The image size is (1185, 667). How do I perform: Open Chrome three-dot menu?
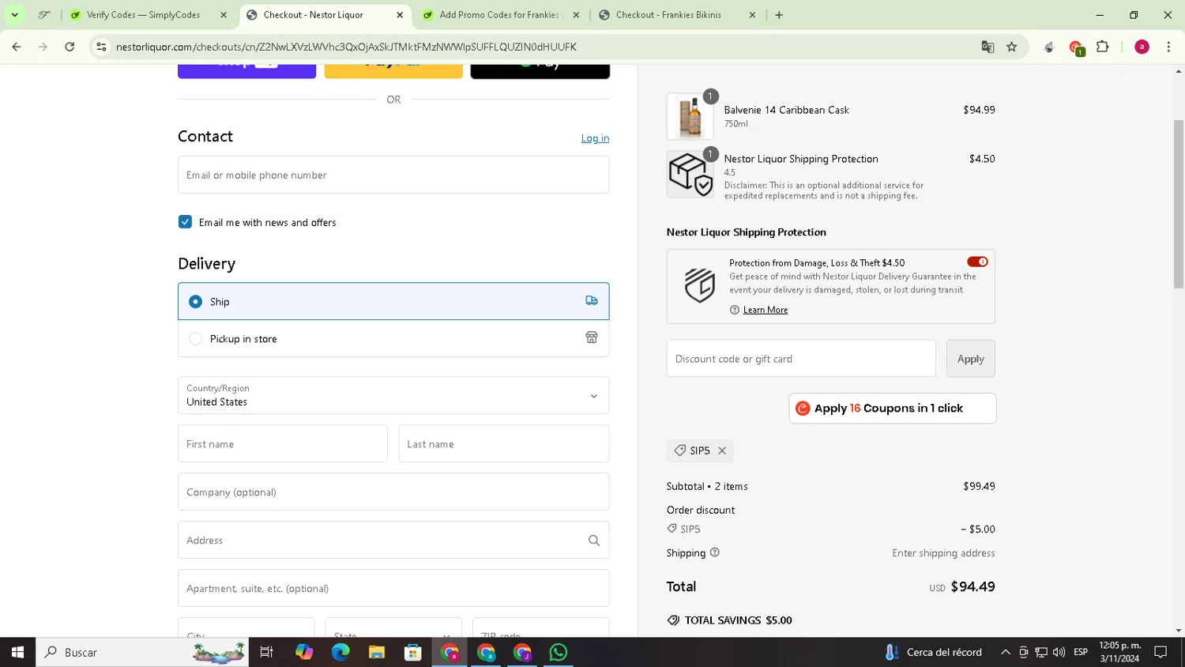[1168, 47]
